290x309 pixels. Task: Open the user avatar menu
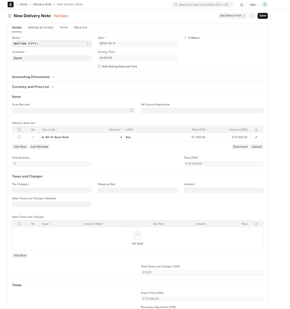pyautogui.click(x=265, y=4)
